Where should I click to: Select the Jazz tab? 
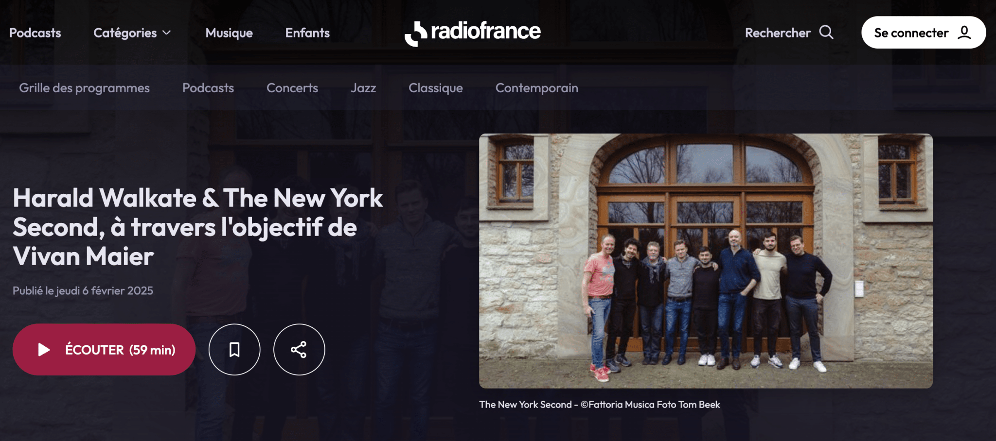tap(363, 88)
